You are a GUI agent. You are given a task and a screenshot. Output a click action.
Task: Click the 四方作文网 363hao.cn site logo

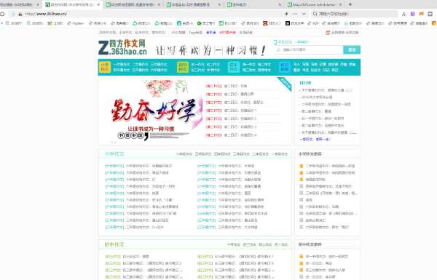click(122, 47)
